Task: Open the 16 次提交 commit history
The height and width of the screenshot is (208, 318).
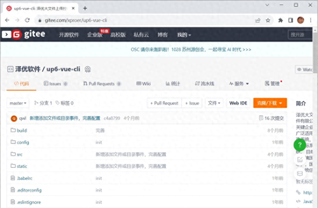Action: 271,118
